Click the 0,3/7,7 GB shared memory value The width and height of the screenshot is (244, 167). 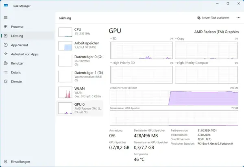tap(144, 147)
